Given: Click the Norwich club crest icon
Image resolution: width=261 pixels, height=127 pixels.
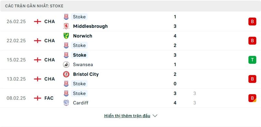Looking at the screenshot, I should [66, 36].
